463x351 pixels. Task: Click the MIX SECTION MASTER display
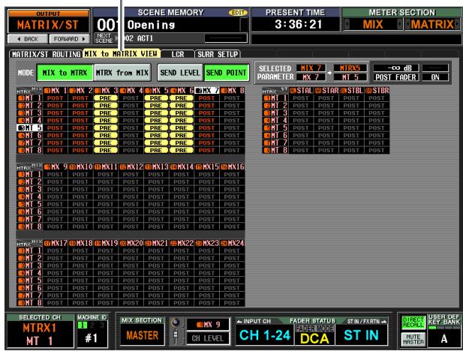143,335
